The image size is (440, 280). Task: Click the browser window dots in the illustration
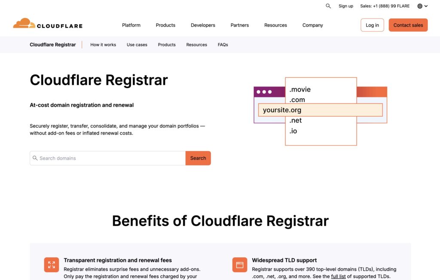pyautogui.click(x=263, y=91)
